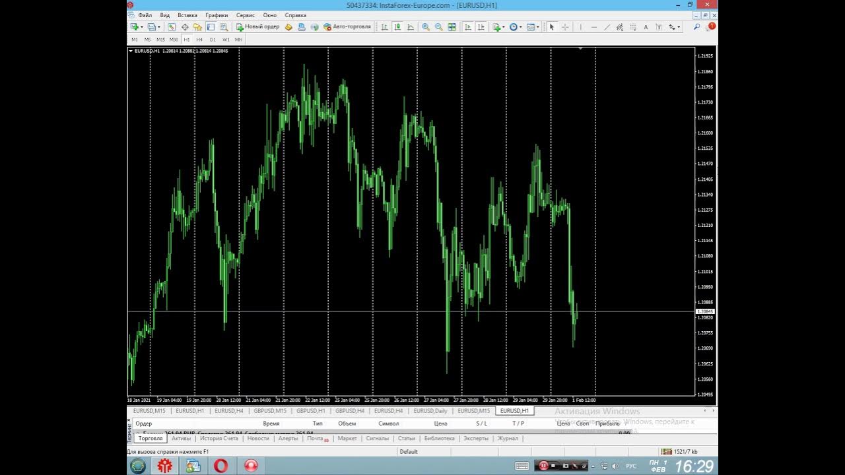Click the Авто-торговля button

pos(347,27)
